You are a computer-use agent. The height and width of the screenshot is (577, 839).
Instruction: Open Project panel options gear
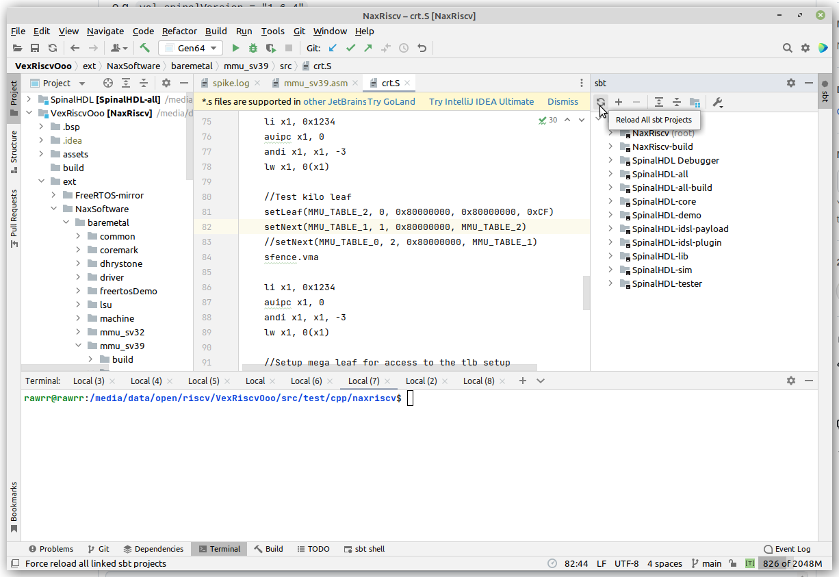click(166, 83)
